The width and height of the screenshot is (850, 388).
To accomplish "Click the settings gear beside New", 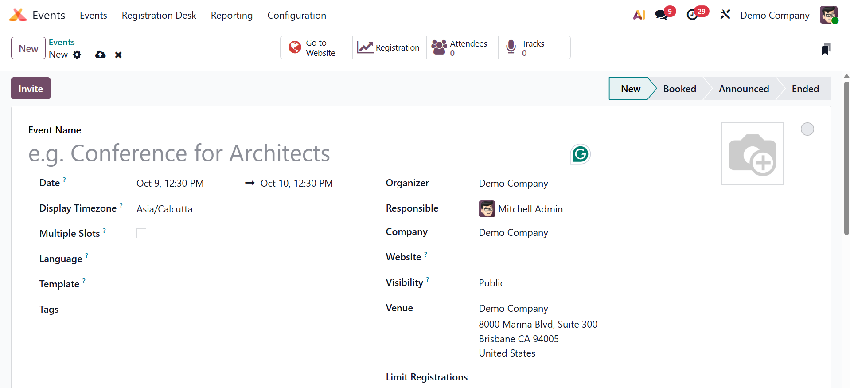I will [x=77, y=55].
